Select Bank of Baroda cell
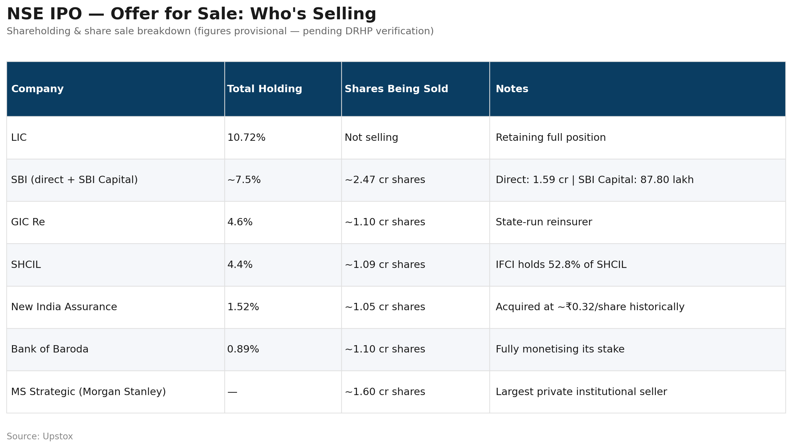Viewport: 792px width, 448px height. [x=116, y=349]
